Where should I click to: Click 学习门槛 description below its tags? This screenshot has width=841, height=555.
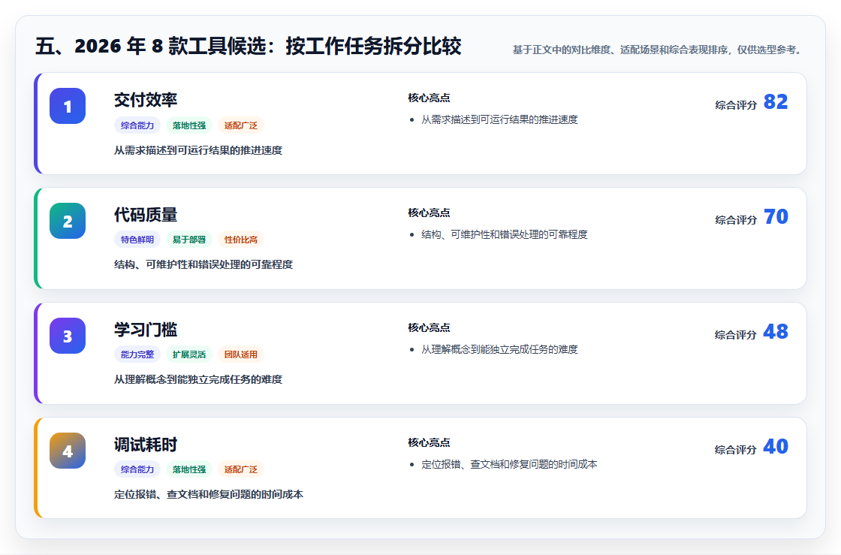pos(198,379)
